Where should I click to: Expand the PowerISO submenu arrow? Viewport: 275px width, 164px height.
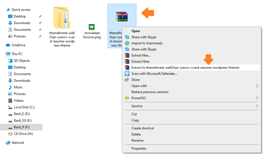click(x=257, y=98)
